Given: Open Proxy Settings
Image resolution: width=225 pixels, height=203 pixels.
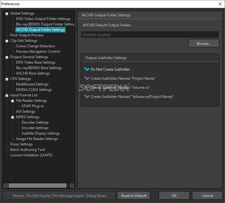Looking at the screenshot, I should point(21,144).
